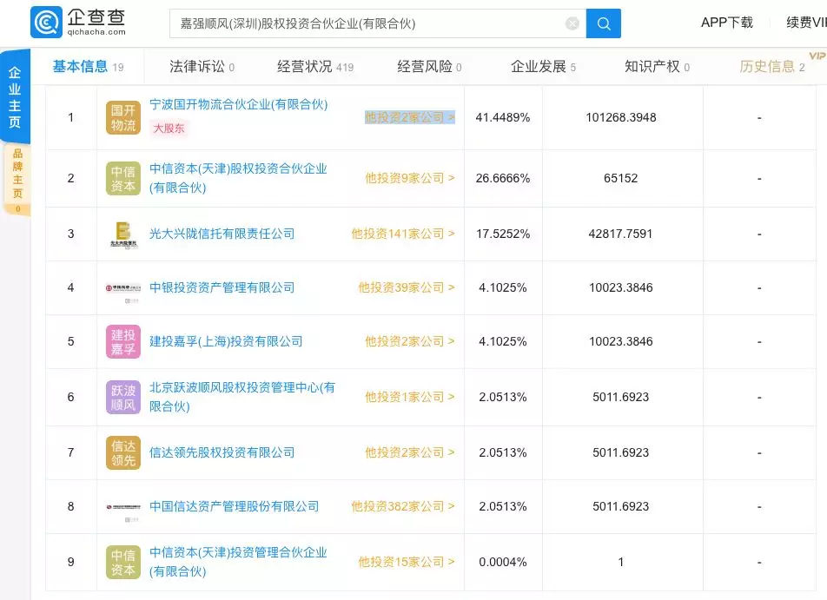Click the 大股东 tag

169,129
